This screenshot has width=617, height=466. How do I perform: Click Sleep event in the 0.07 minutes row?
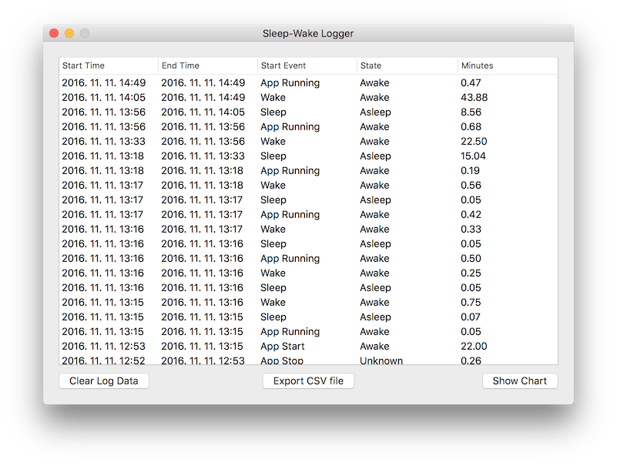[x=273, y=317]
